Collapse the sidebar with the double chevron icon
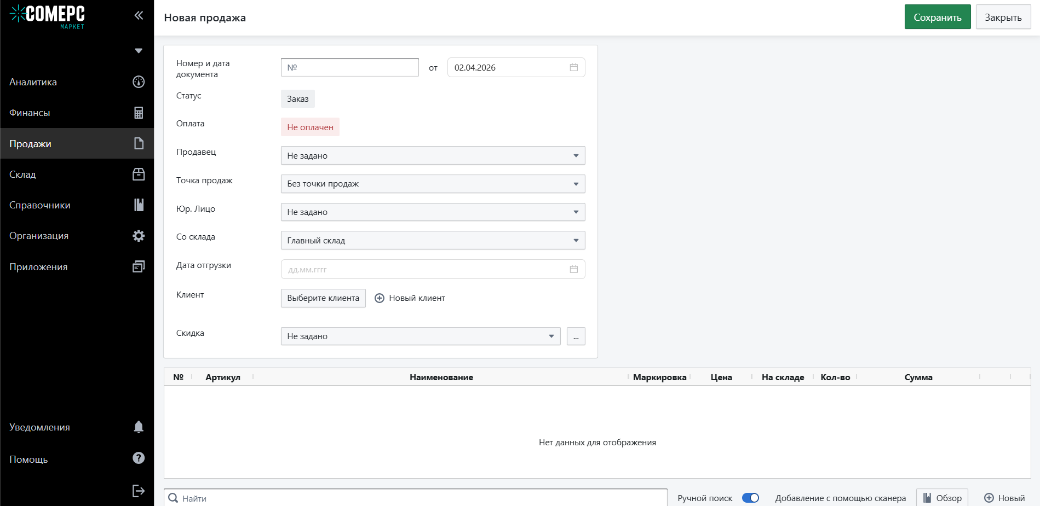Image resolution: width=1040 pixels, height=506 pixels. pos(139,15)
